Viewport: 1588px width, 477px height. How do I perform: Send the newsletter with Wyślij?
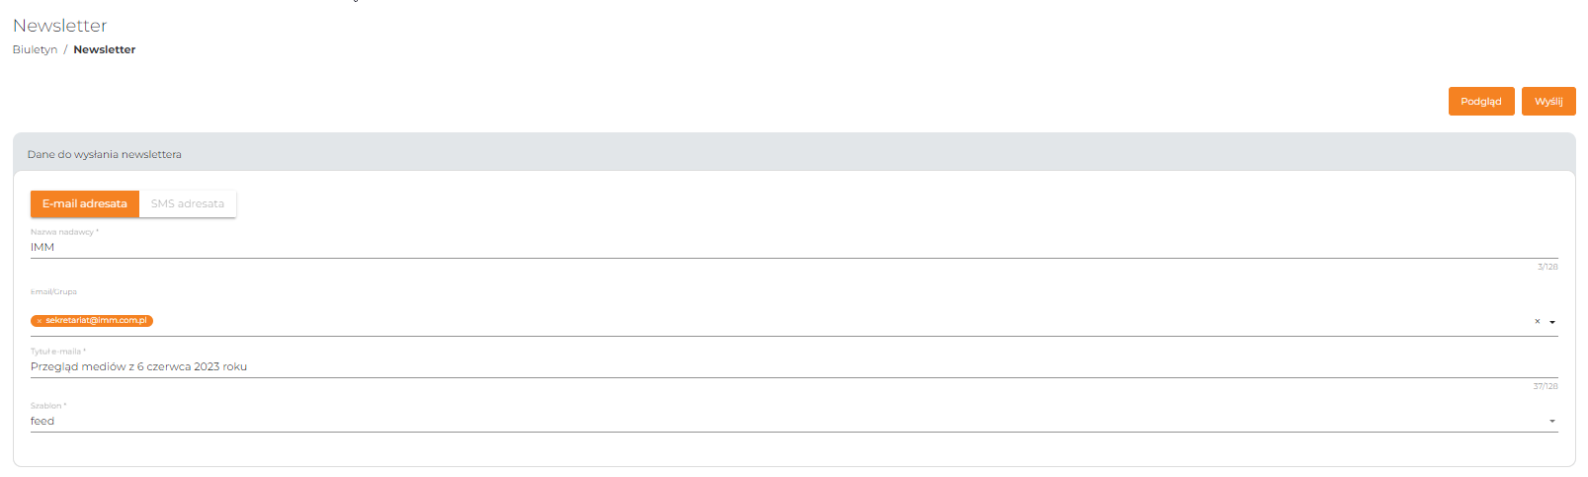[1548, 101]
